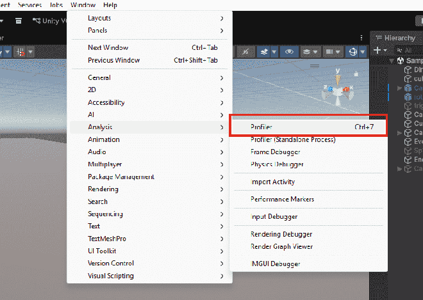Select the cul object cube icon
Image resolution: width=423 pixels, height=300 pixels.
pos(408,79)
